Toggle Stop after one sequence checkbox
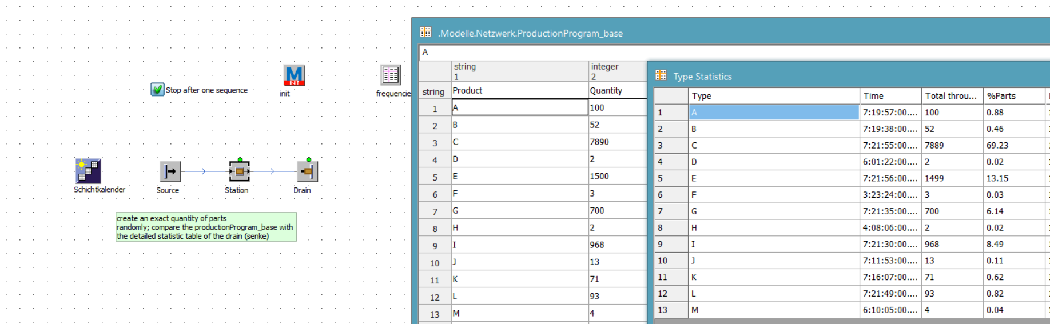This screenshot has height=324, width=1050. [x=157, y=90]
